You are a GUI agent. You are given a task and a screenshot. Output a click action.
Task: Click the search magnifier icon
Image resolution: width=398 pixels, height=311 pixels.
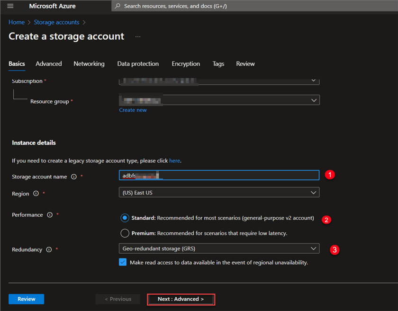[118, 6]
